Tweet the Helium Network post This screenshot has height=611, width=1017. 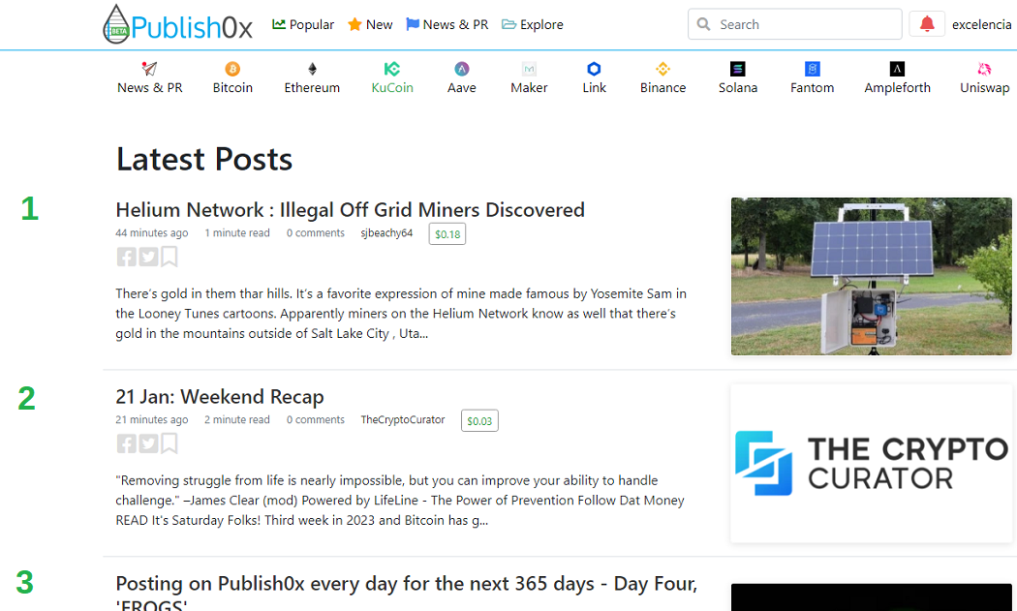tap(148, 257)
